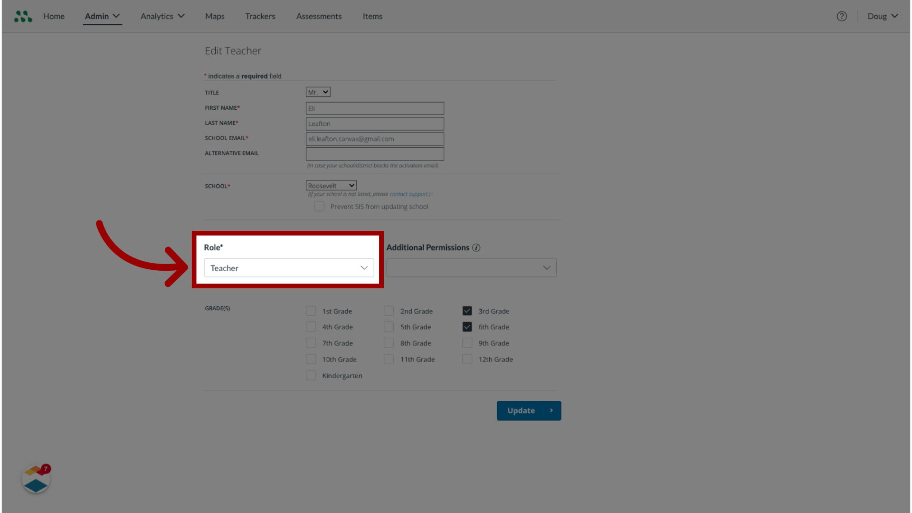
Task: Open the School dropdown showing Roosevelt
Action: coord(331,186)
